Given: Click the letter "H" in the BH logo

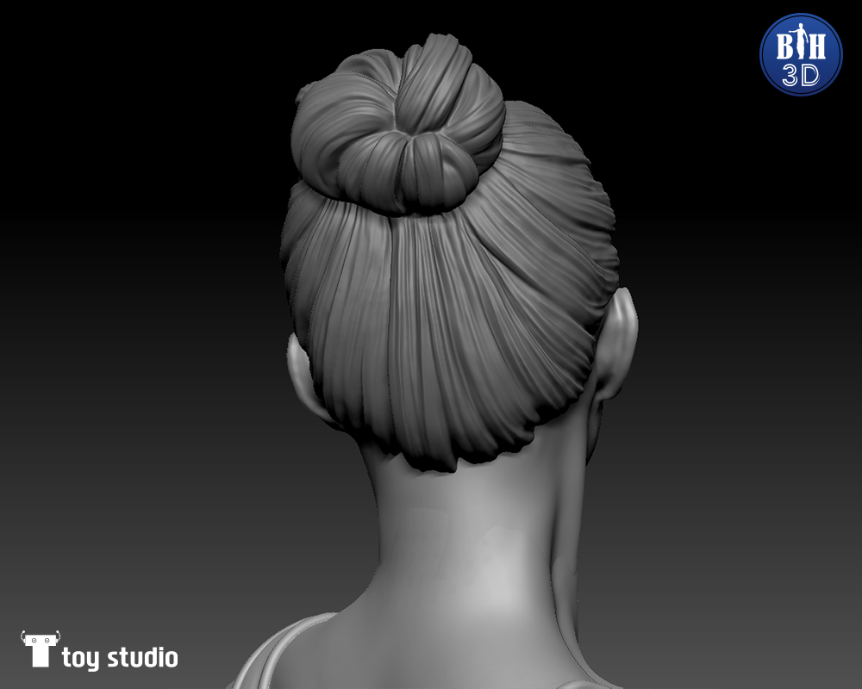Looking at the screenshot, I should tap(815, 47).
